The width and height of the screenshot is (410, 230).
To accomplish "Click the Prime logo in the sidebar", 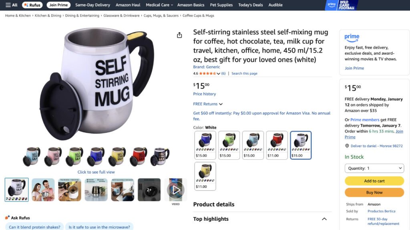I will pyautogui.click(x=352, y=38).
